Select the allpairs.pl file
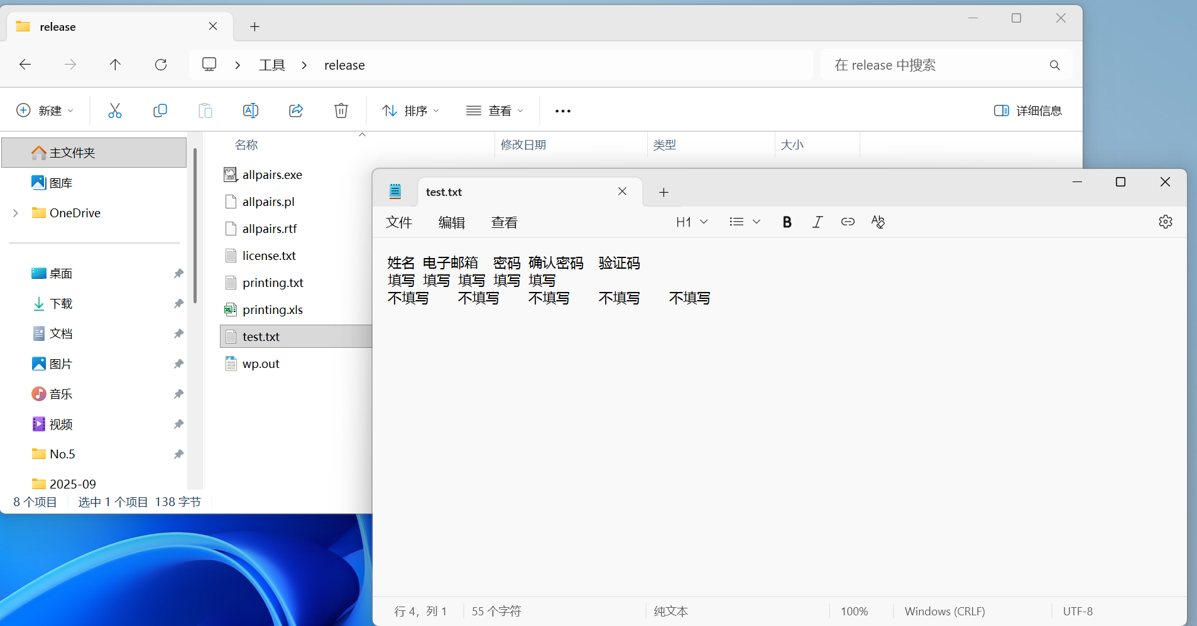Viewport: 1197px width, 626px height. 268,202
